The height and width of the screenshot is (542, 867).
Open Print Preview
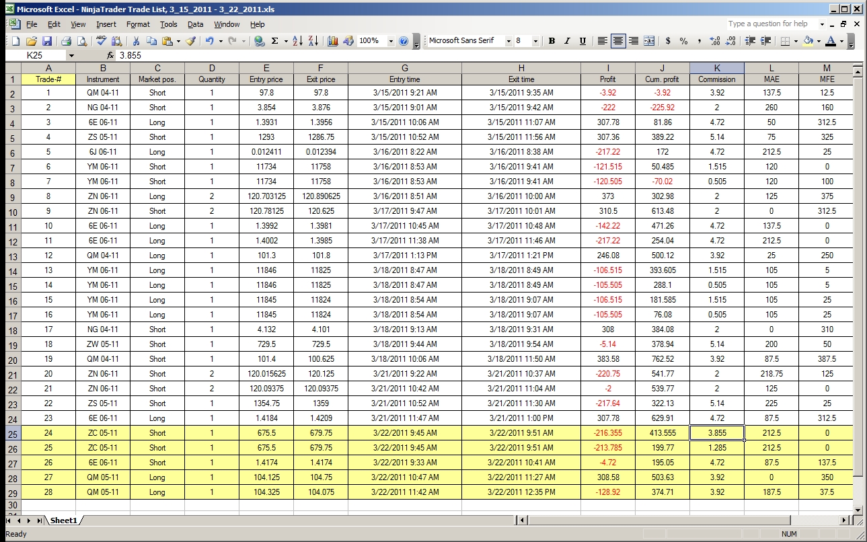[x=81, y=41]
